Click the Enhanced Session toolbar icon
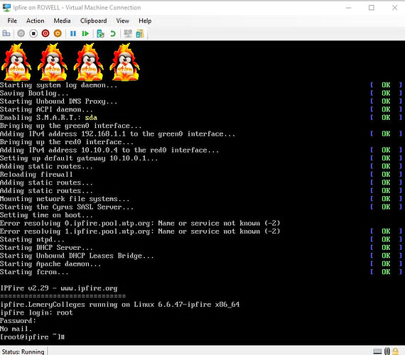405x355 pixels. pyautogui.click(x=128, y=33)
